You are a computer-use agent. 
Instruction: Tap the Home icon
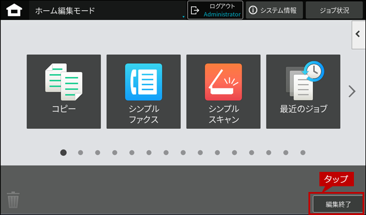[x=14, y=10]
